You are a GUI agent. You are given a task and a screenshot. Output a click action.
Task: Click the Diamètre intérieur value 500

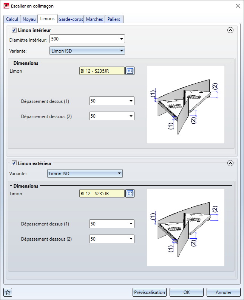55,39
